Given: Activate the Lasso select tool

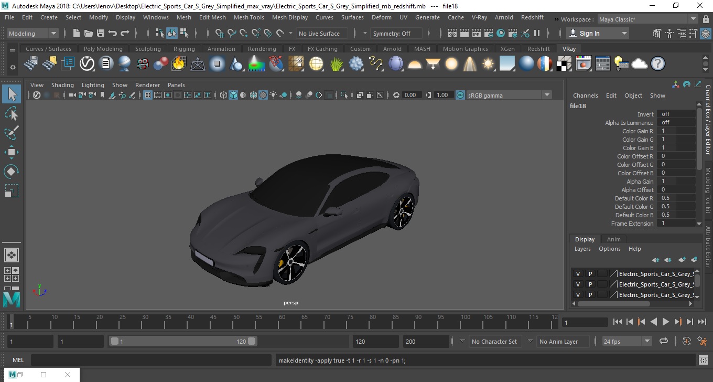Looking at the screenshot, I should (x=12, y=114).
